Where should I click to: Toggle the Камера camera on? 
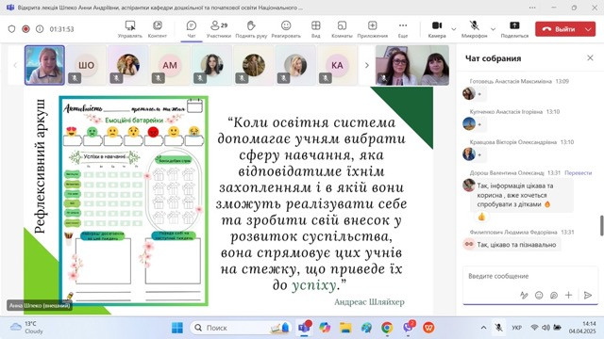[x=437, y=29]
